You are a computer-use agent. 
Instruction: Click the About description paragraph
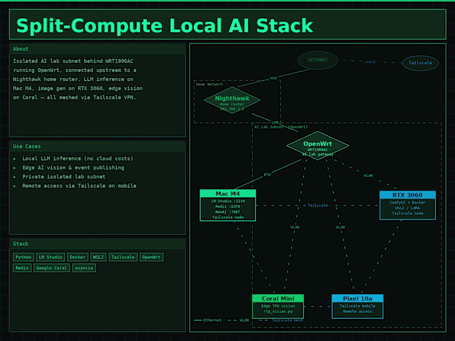(78, 79)
